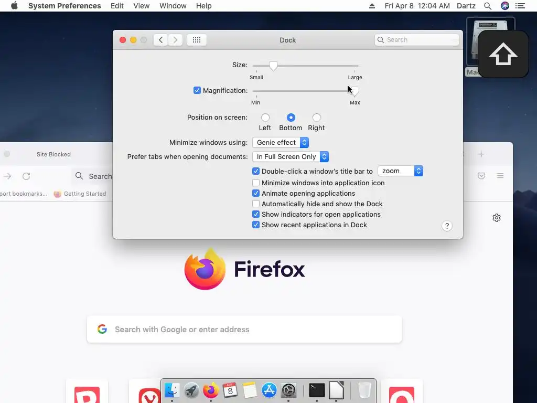This screenshot has height=403, width=537.
Task: Toggle Double-click a window's title bar option
Action: (256, 171)
